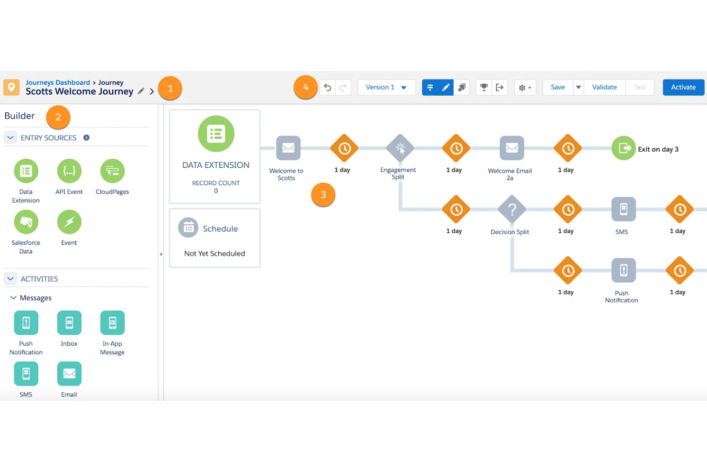Open the Schedule card
The image size is (707, 472).
pos(215,238)
